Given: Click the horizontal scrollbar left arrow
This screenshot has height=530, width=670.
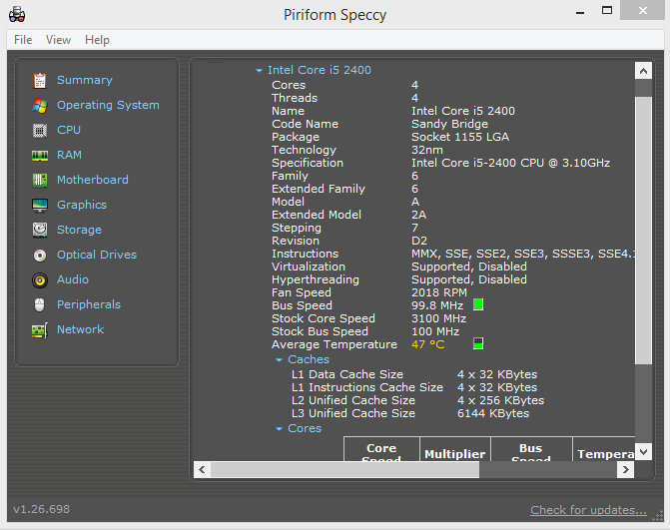Looking at the screenshot, I should pyautogui.click(x=202, y=470).
